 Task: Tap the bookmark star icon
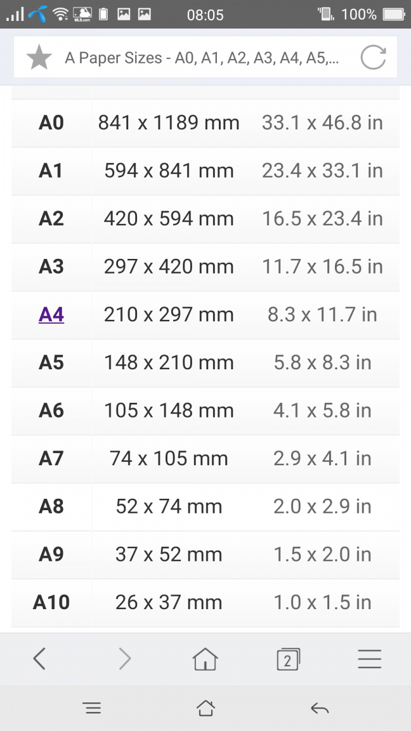click(x=39, y=57)
